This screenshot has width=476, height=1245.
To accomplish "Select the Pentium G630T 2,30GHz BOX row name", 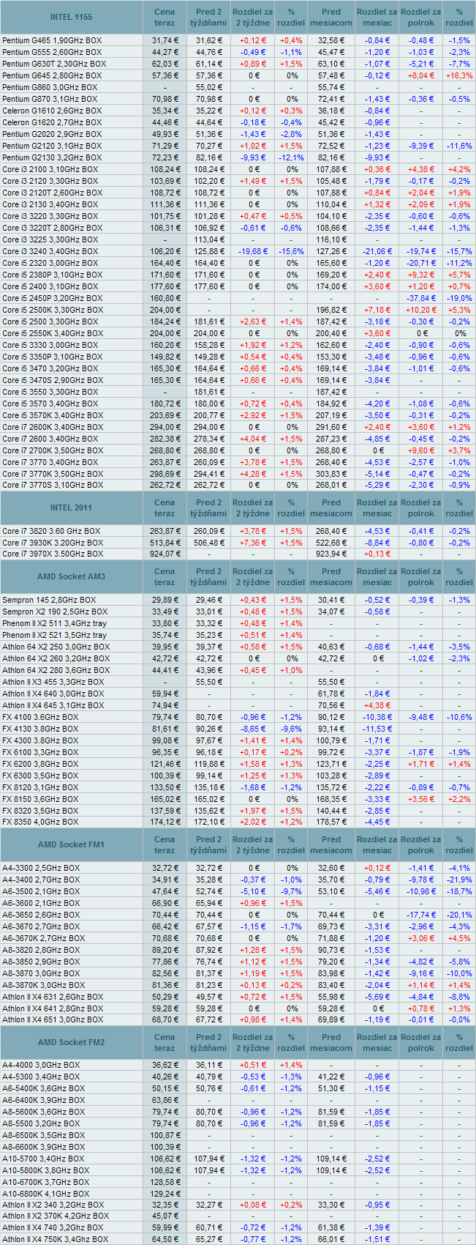I will coord(54,64).
